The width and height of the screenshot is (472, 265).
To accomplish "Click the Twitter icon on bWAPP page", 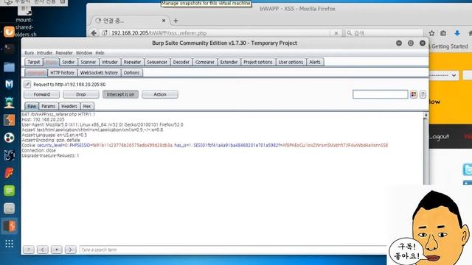I will (468, 169).
